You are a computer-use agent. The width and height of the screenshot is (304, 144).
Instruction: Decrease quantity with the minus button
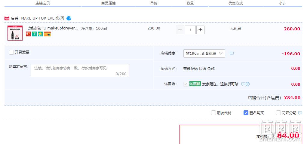click(x=180, y=30)
